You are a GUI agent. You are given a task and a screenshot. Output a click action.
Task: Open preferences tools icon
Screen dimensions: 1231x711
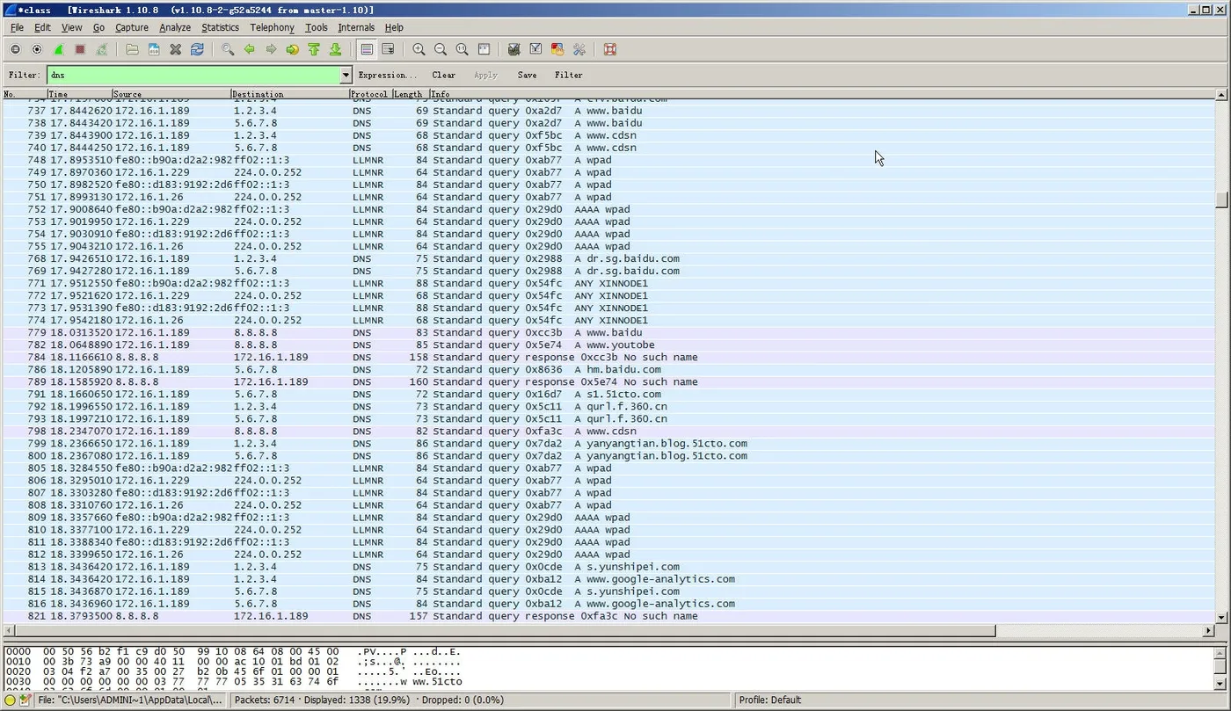click(579, 50)
